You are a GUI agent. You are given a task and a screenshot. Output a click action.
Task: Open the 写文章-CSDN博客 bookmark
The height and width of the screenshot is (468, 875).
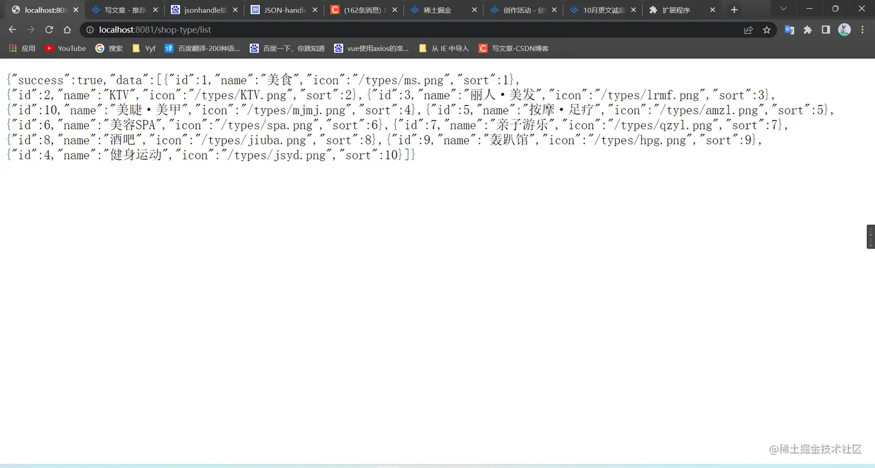click(514, 49)
